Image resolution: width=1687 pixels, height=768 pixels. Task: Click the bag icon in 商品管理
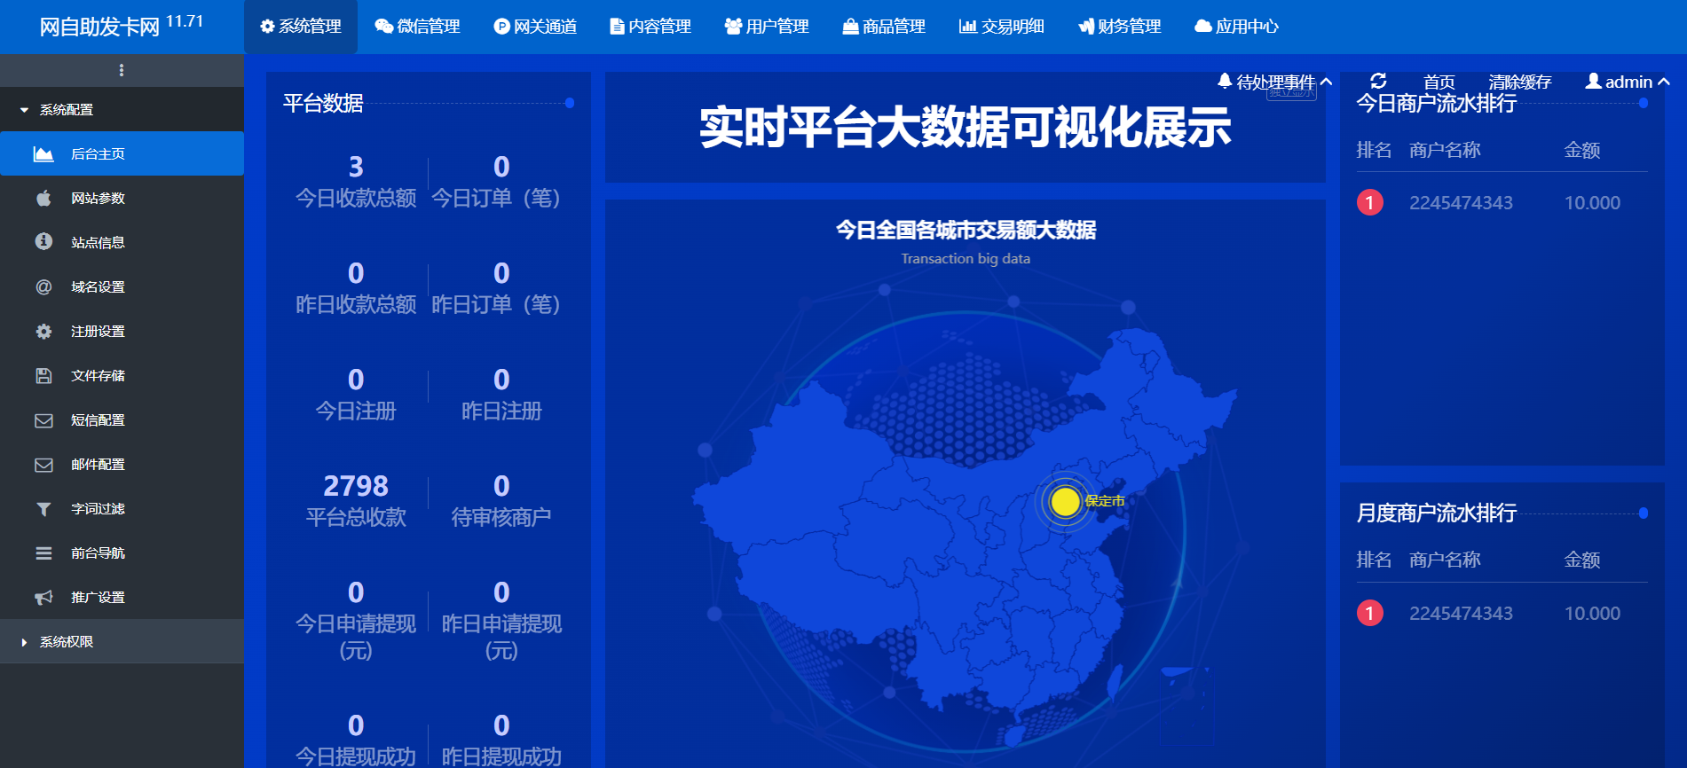(x=850, y=27)
